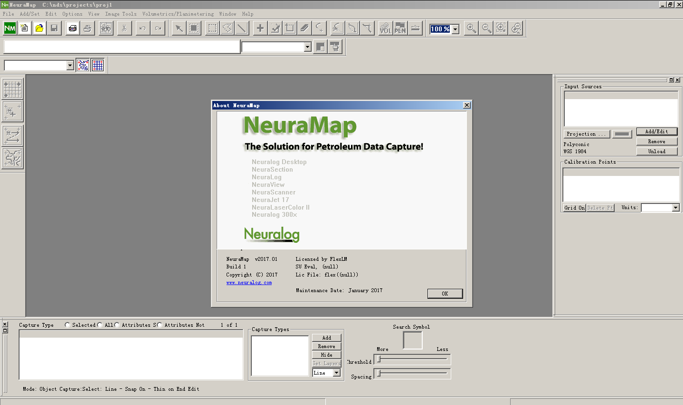Click the color swatch next to Projection
Screen dimensions: 683x405
click(x=622, y=134)
